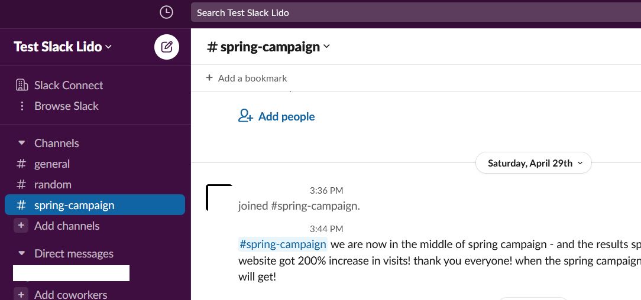Click the user avatar beside the joined message
Screen dimensions: 641x300
219,198
